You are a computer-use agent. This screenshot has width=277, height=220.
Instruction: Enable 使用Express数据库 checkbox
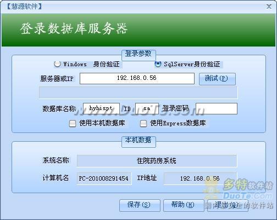pos(143,124)
